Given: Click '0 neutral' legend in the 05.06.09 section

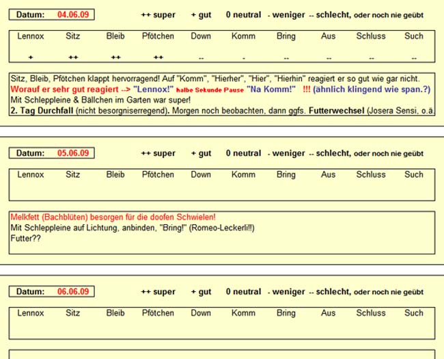Looking at the screenshot, I should pyautogui.click(x=244, y=153).
